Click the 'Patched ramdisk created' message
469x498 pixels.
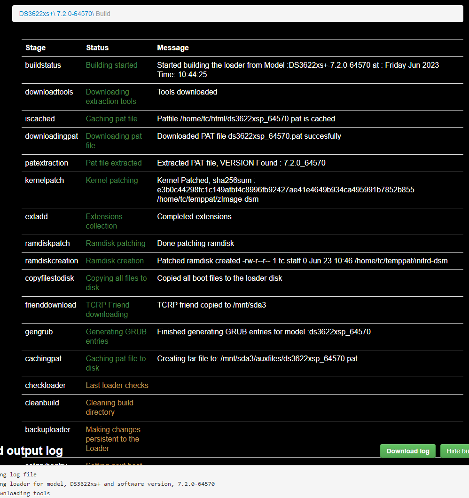coord(303,261)
